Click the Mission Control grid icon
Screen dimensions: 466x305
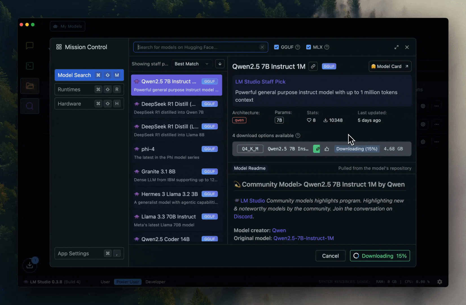click(59, 47)
